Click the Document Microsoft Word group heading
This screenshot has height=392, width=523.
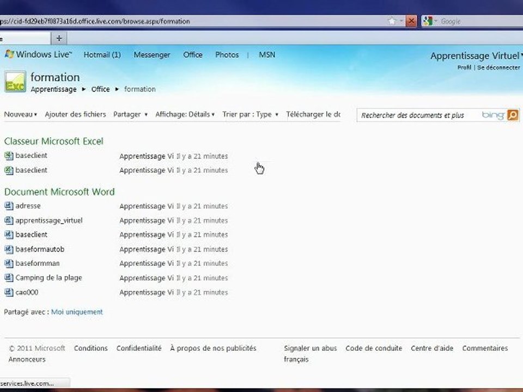tap(59, 192)
